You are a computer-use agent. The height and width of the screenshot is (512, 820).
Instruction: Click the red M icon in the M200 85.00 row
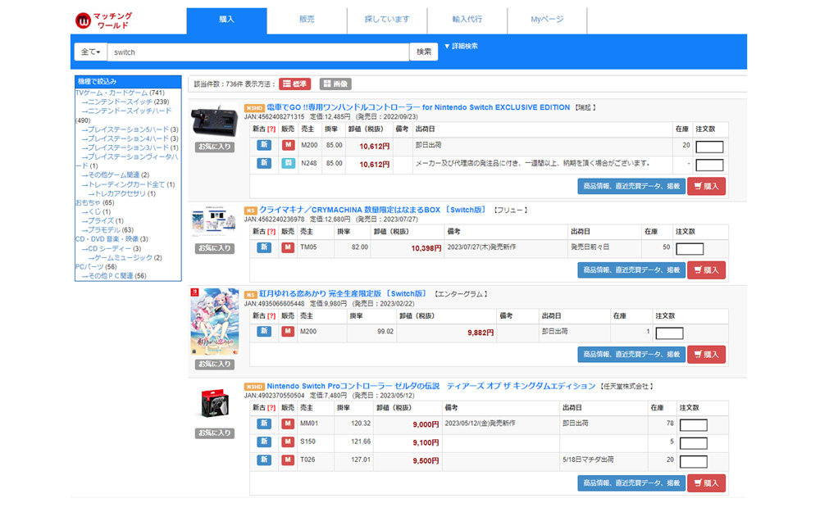coord(288,145)
